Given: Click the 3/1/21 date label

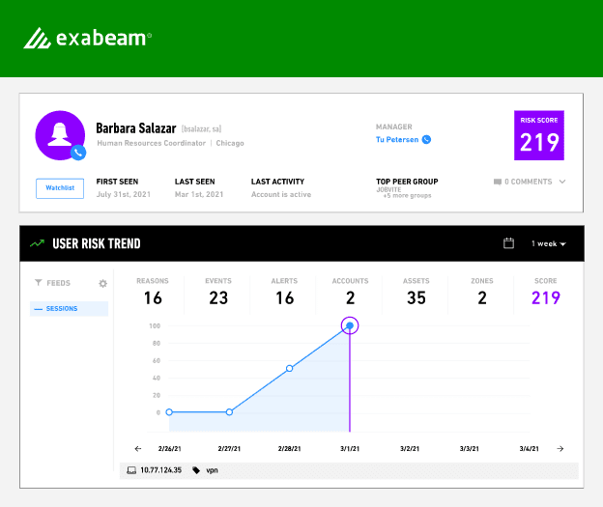Looking at the screenshot, I should point(350,448).
